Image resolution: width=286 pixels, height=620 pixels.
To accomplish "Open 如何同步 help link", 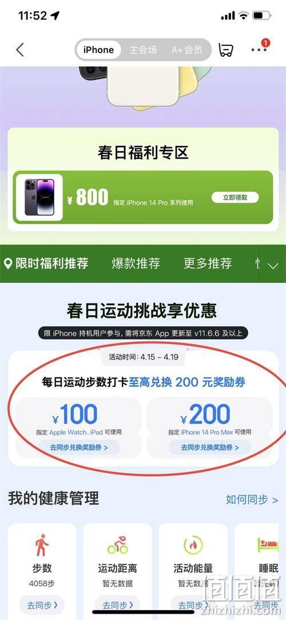I will tap(252, 499).
